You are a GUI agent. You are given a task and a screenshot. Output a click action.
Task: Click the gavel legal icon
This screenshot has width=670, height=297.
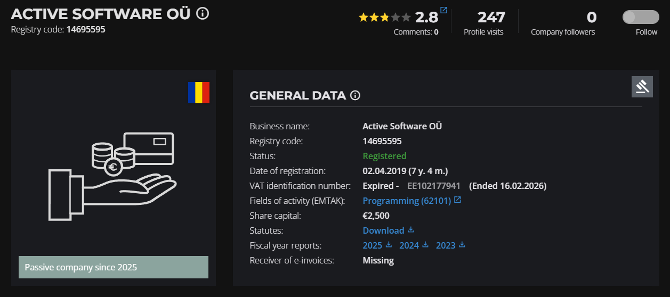(x=642, y=87)
